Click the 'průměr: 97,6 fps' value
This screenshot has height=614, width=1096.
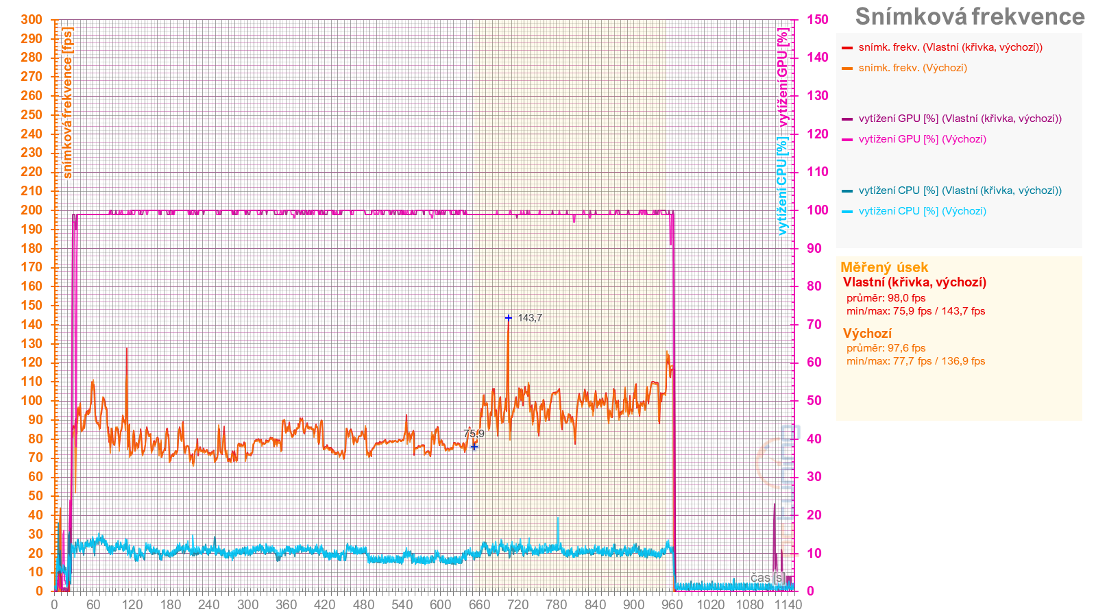coord(886,348)
